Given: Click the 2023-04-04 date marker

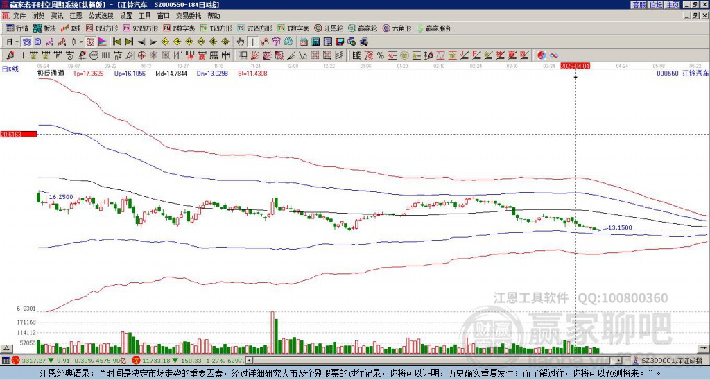Looking at the screenshot, I should tap(575, 66).
